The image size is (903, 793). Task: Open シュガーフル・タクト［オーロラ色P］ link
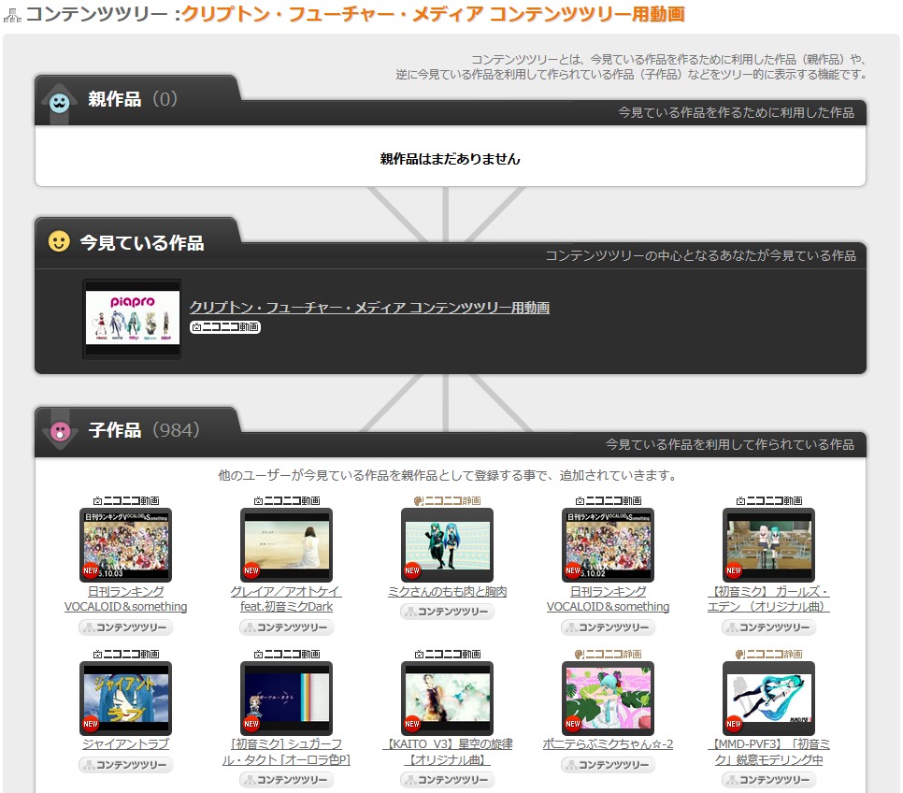coord(286,752)
